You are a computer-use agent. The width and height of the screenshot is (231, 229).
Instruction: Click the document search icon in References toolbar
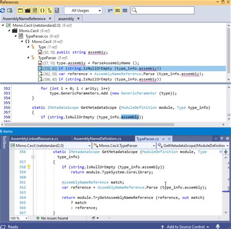pyautogui.click(x=57, y=11)
